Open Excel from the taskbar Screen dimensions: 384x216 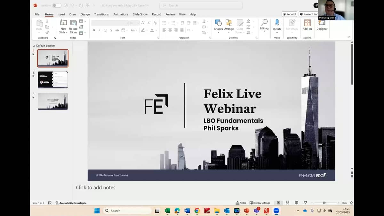(x=167, y=211)
